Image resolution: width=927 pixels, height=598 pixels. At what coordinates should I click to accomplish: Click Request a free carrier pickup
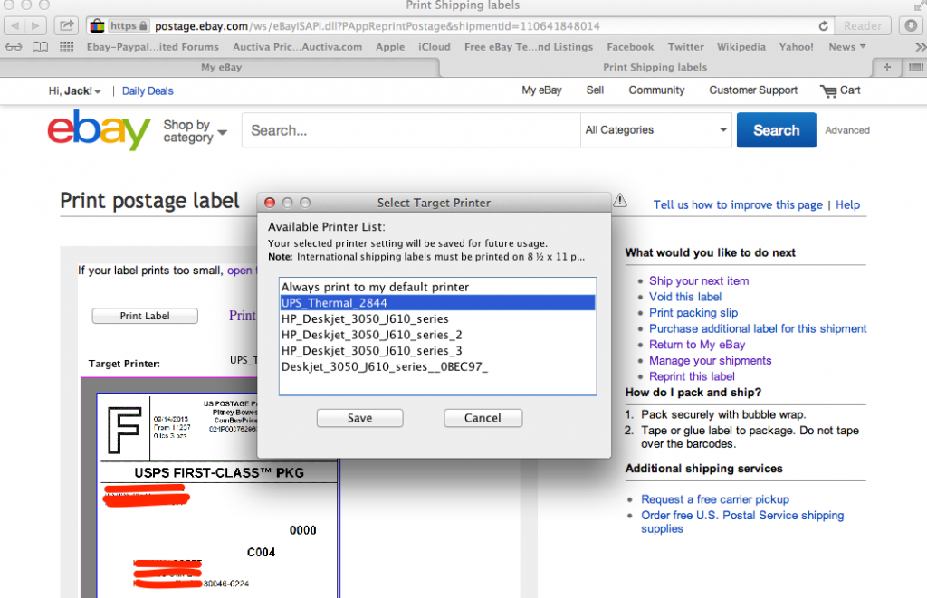pos(715,499)
